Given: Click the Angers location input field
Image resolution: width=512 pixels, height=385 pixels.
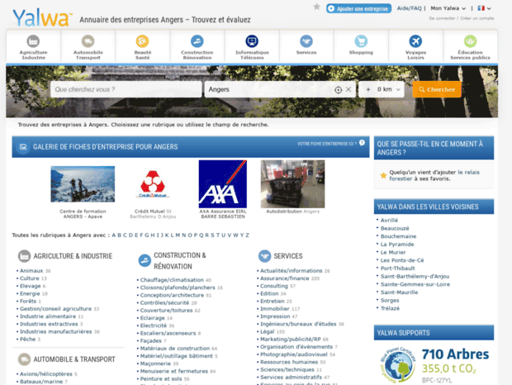Looking at the screenshot, I should 269,89.
